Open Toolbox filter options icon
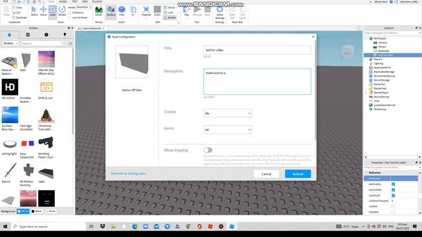Viewport: 422px width, 237px height. click(x=71, y=43)
